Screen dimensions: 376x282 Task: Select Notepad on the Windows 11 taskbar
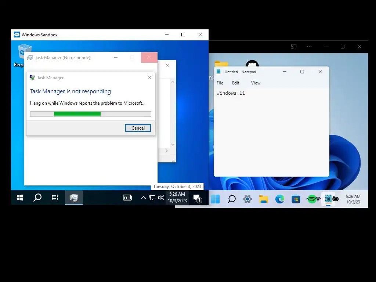(x=328, y=199)
